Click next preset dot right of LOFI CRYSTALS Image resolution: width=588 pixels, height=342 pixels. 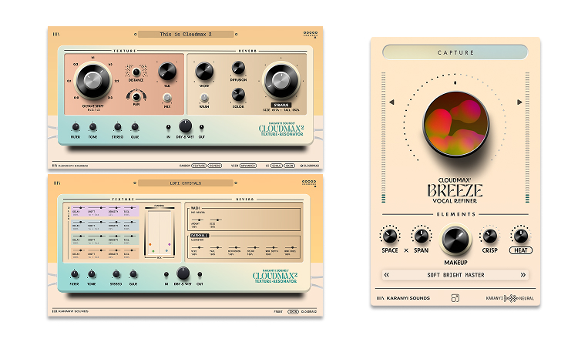[x=236, y=183]
